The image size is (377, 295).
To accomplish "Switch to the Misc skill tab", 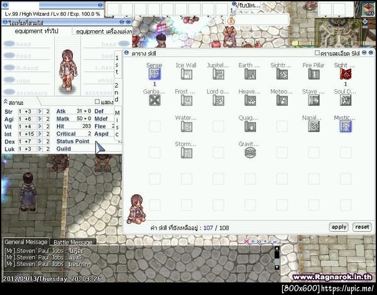I will tap(117, 123).
